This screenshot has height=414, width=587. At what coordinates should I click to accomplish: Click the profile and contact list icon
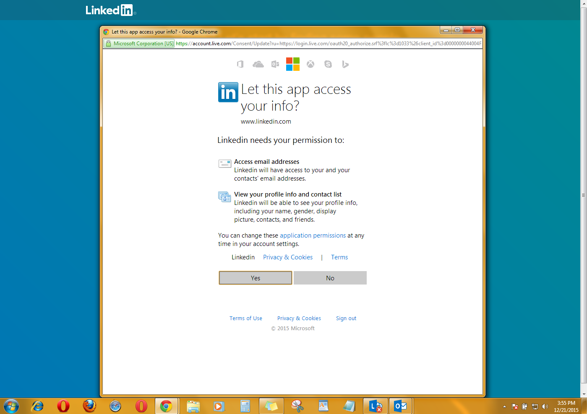(x=225, y=197)
